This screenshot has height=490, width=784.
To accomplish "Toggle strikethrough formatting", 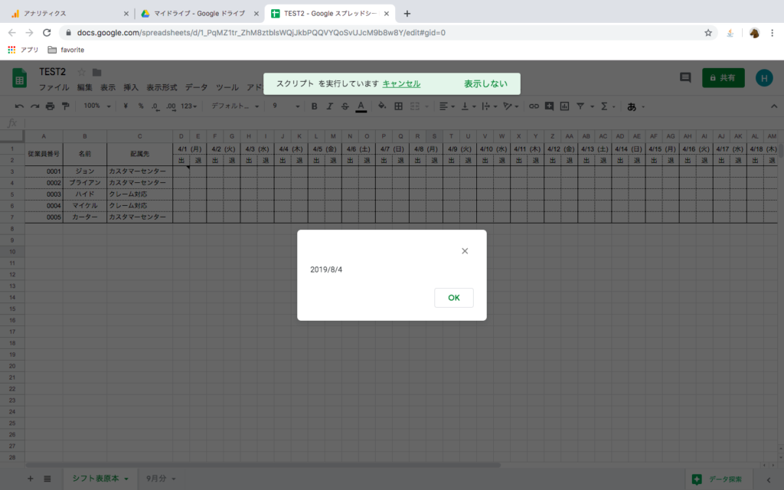I will tap(345, 106).
